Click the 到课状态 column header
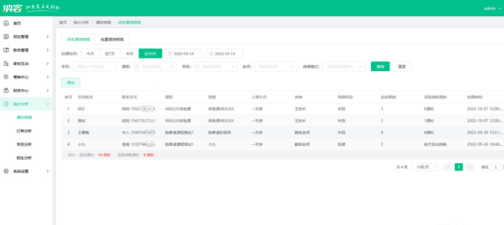Image resolution: width=504 pixels, height=225 pixels. point(345,97)
